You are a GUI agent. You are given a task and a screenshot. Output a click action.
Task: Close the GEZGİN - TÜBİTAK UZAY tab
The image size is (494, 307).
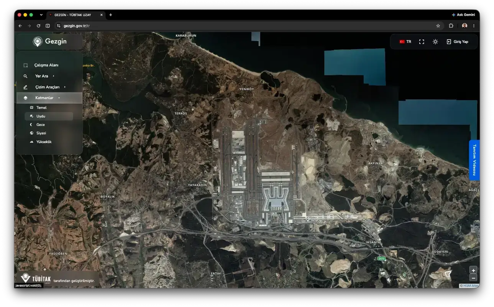[102, 15]
